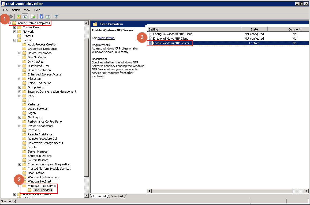Click the tree pane scroll-up arrow
Screen dimensions: 310x205
coord(86,23)
